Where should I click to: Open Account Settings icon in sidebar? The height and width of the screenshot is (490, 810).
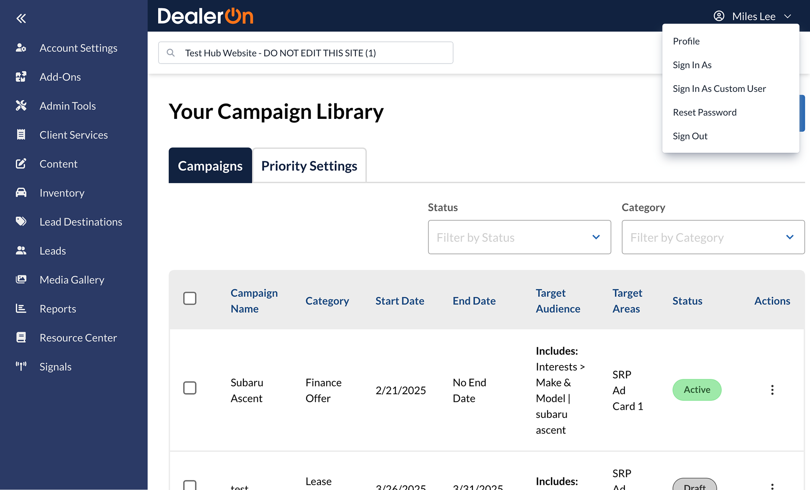pyautogui.click(x=21, y=48)
